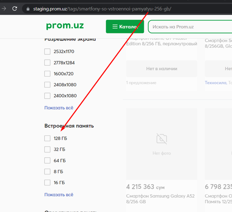Open the 'Edition 8/256 ГБ, перламутровый' product title
Screen dimensions: 232x212
[x=161, y=44]
